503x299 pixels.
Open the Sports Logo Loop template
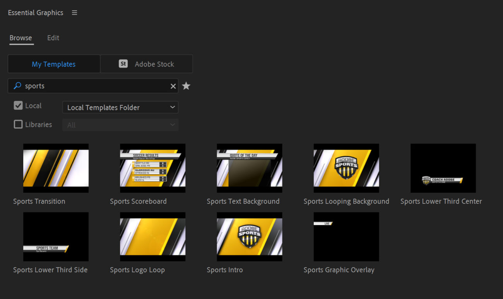152,237
